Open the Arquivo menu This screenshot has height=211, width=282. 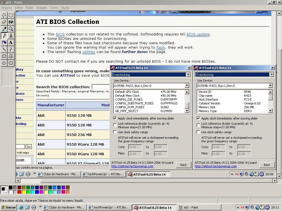click(7, 8)
